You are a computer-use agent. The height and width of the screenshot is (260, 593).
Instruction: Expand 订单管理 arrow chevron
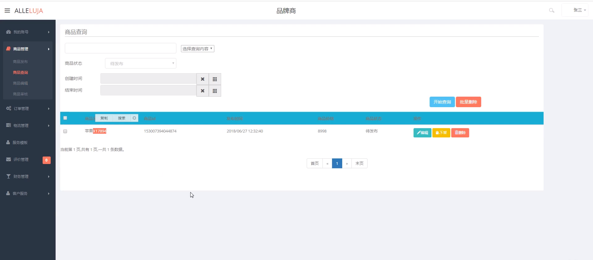click(x=49, y=109)
